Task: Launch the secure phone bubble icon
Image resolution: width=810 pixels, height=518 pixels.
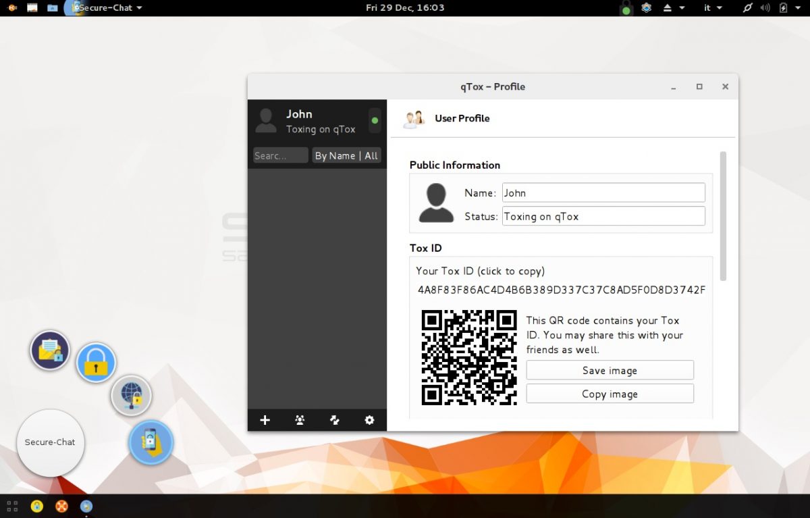Action: tap(151, 443)
